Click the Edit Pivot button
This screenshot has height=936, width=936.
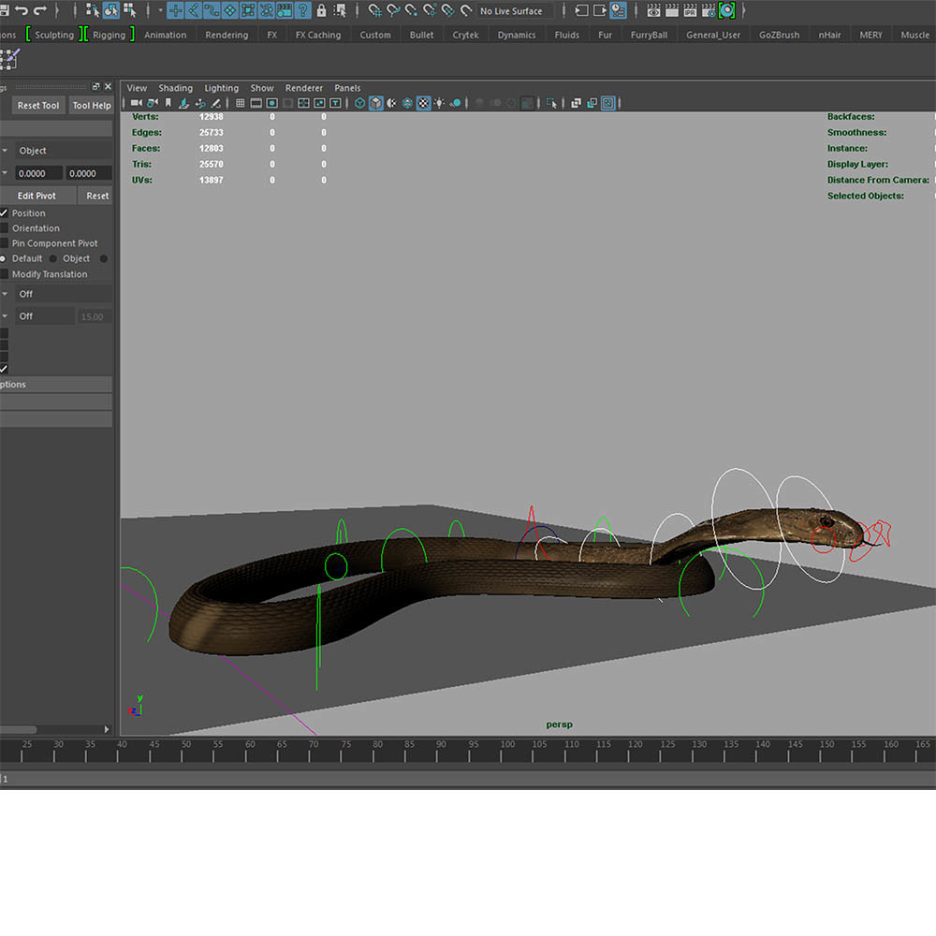[x=37, y=196]
